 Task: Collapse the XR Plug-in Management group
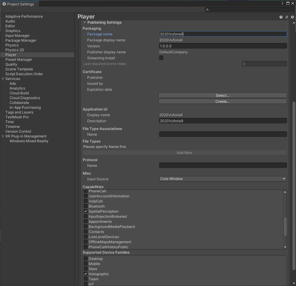point(3,136)
